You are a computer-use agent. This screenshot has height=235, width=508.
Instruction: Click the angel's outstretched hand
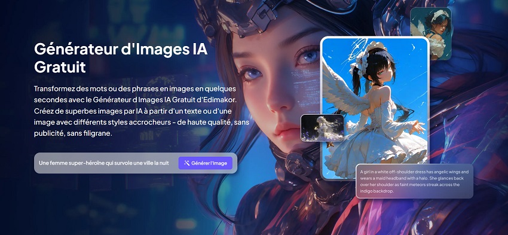point(417,127)
